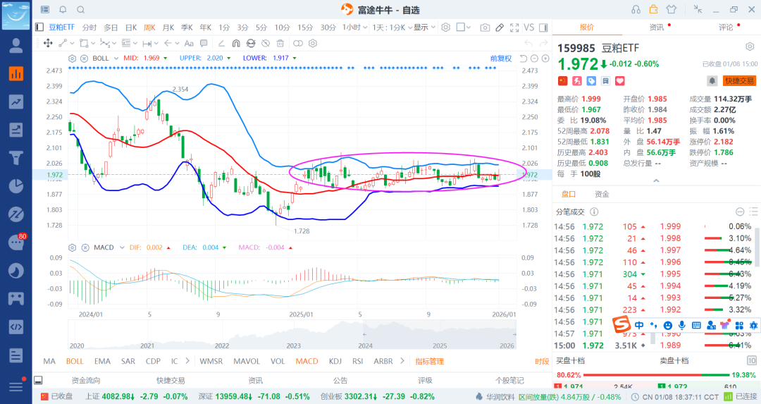Open the account profile icon in sidebar
The image size is (761, 404).
pos(16,46)
